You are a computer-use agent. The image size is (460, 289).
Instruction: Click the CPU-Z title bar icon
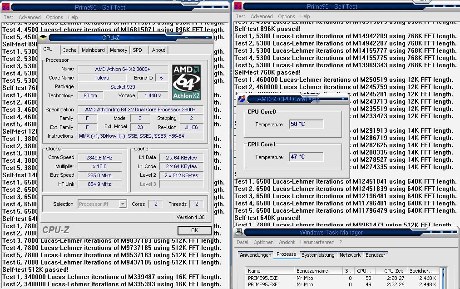[x=43, y=37]
